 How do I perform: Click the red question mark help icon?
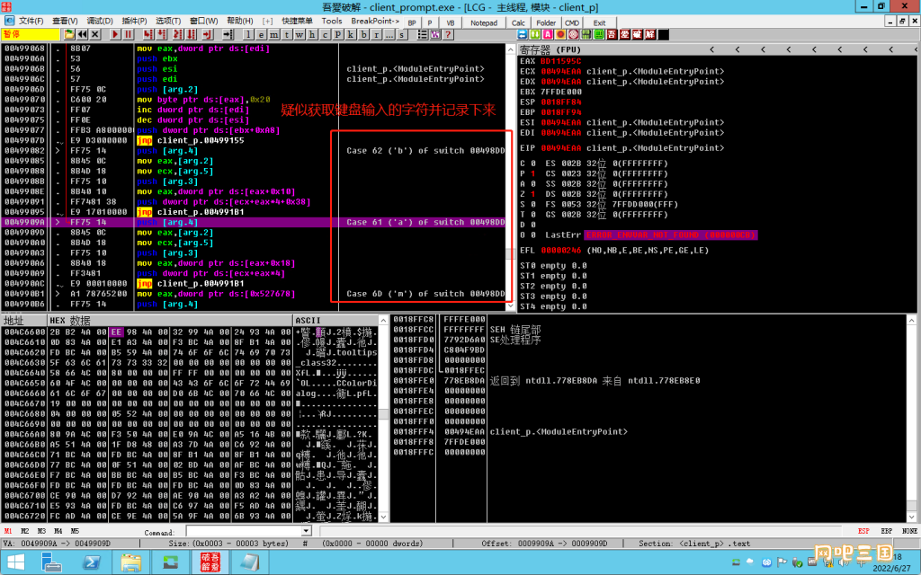pos(448,35)
